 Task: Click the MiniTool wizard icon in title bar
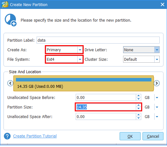point(5,4)
